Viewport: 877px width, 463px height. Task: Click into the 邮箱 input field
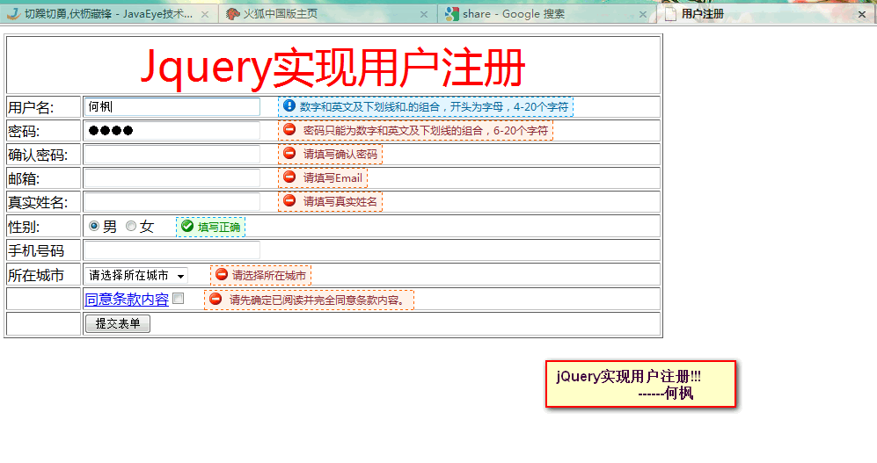click(x=172, y=178)
